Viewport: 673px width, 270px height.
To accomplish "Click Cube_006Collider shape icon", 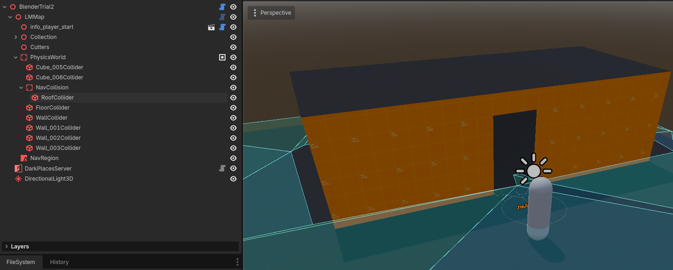I will [x=29, y=77].
